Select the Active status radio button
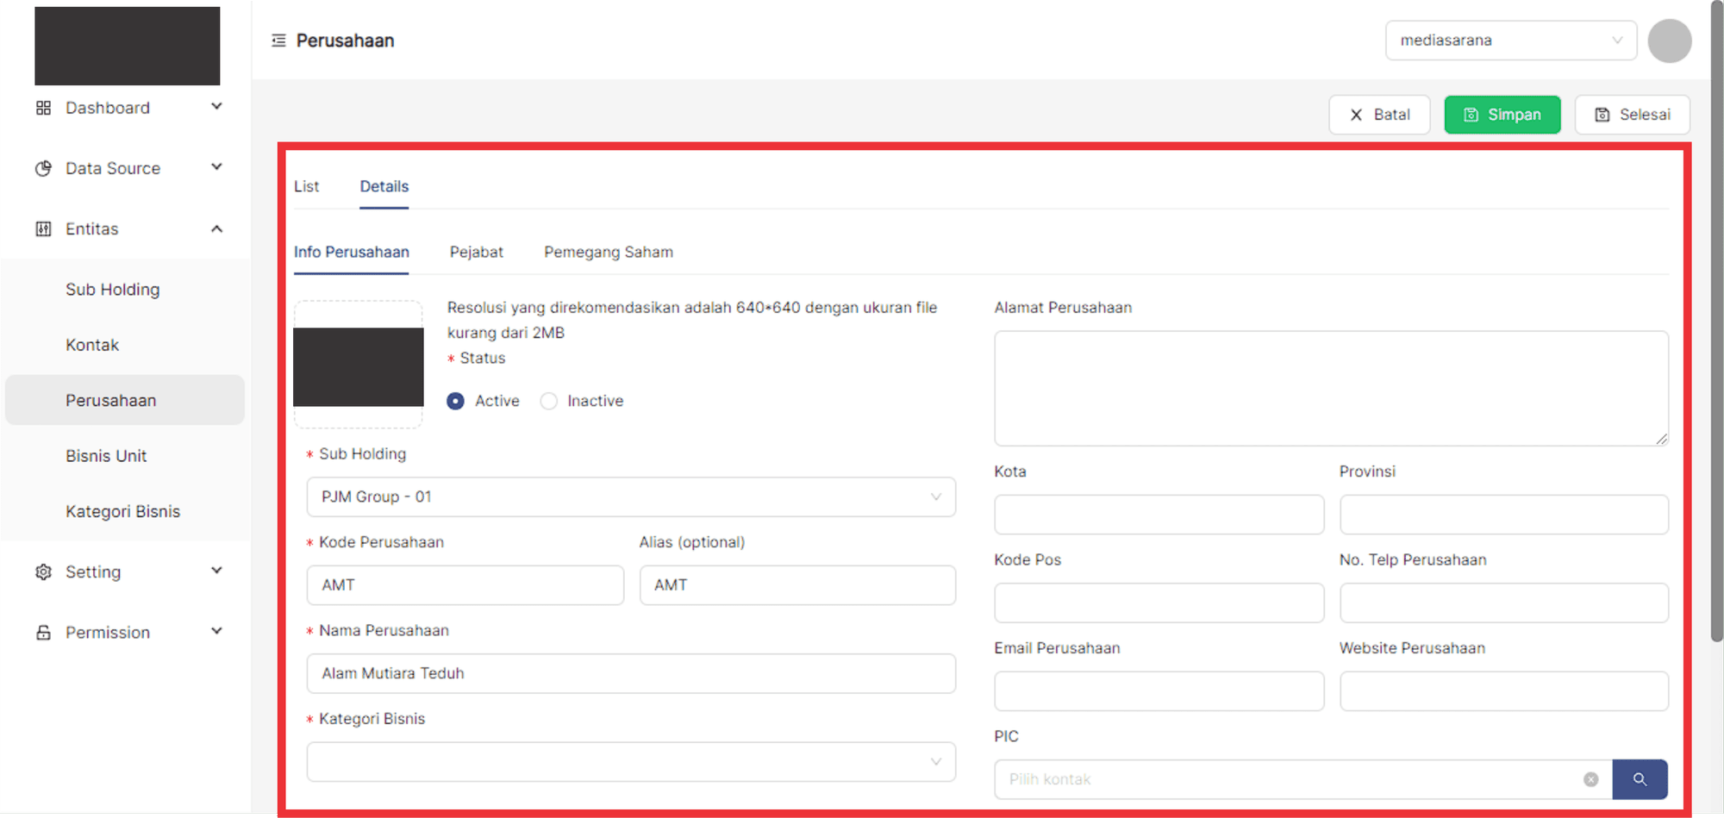 [x=456, y=401]
